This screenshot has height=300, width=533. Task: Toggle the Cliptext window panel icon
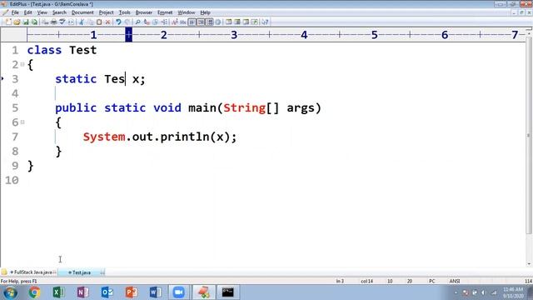237,22
